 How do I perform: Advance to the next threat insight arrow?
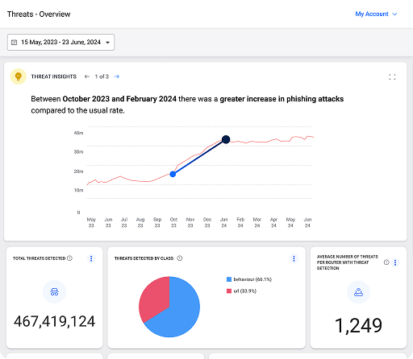(x=117, y=76)
